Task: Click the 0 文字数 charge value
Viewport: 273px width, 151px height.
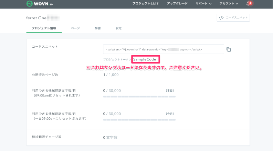Action: (111, 138)
